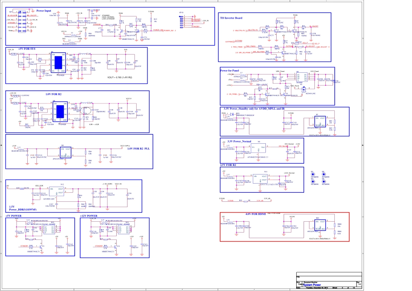Click the "Power Input" section title
The height and width of the screenshot is (291, 412).
(x=43, y=10)
